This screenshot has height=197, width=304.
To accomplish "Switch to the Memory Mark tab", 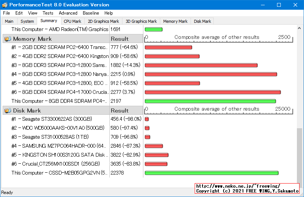I will tap(175, 21).
